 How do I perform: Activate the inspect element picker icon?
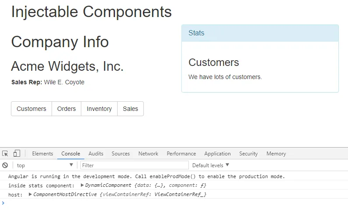point(5,154)
